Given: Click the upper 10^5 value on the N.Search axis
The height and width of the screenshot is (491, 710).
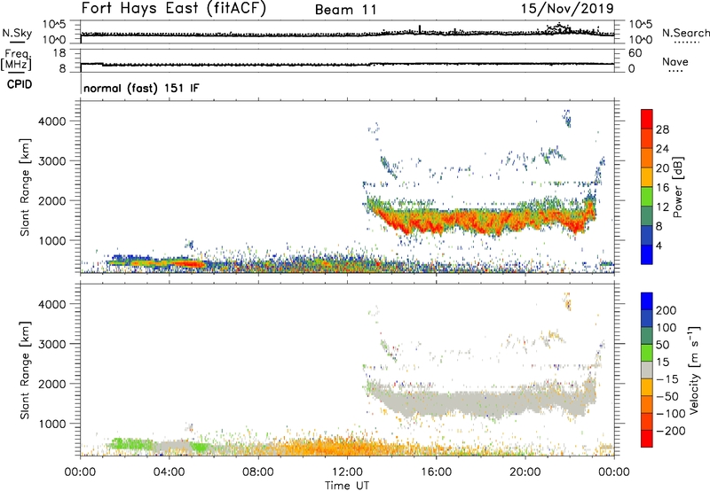Looking at the screenshot, I should point(641,24).
